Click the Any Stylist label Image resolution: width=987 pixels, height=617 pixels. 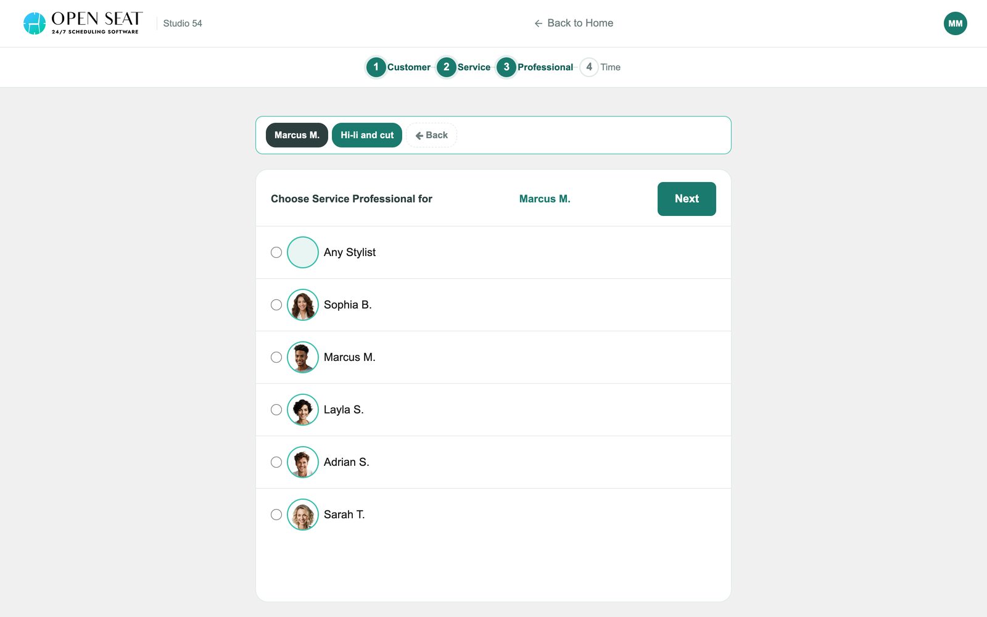[x=350, y=252]
